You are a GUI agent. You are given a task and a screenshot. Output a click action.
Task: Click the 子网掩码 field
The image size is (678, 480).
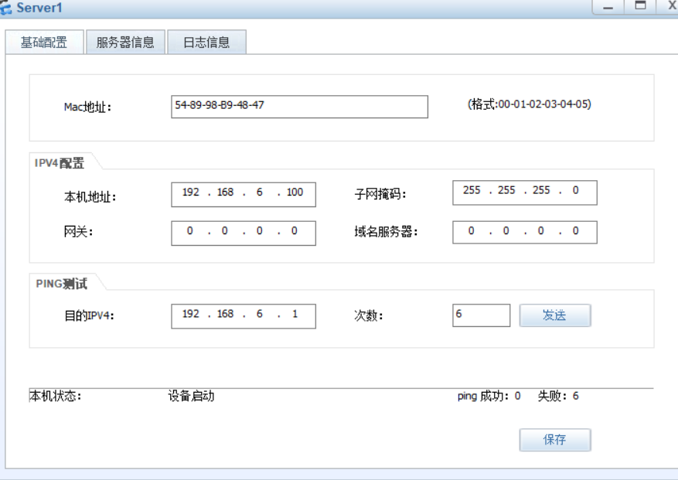click(524, 193)
